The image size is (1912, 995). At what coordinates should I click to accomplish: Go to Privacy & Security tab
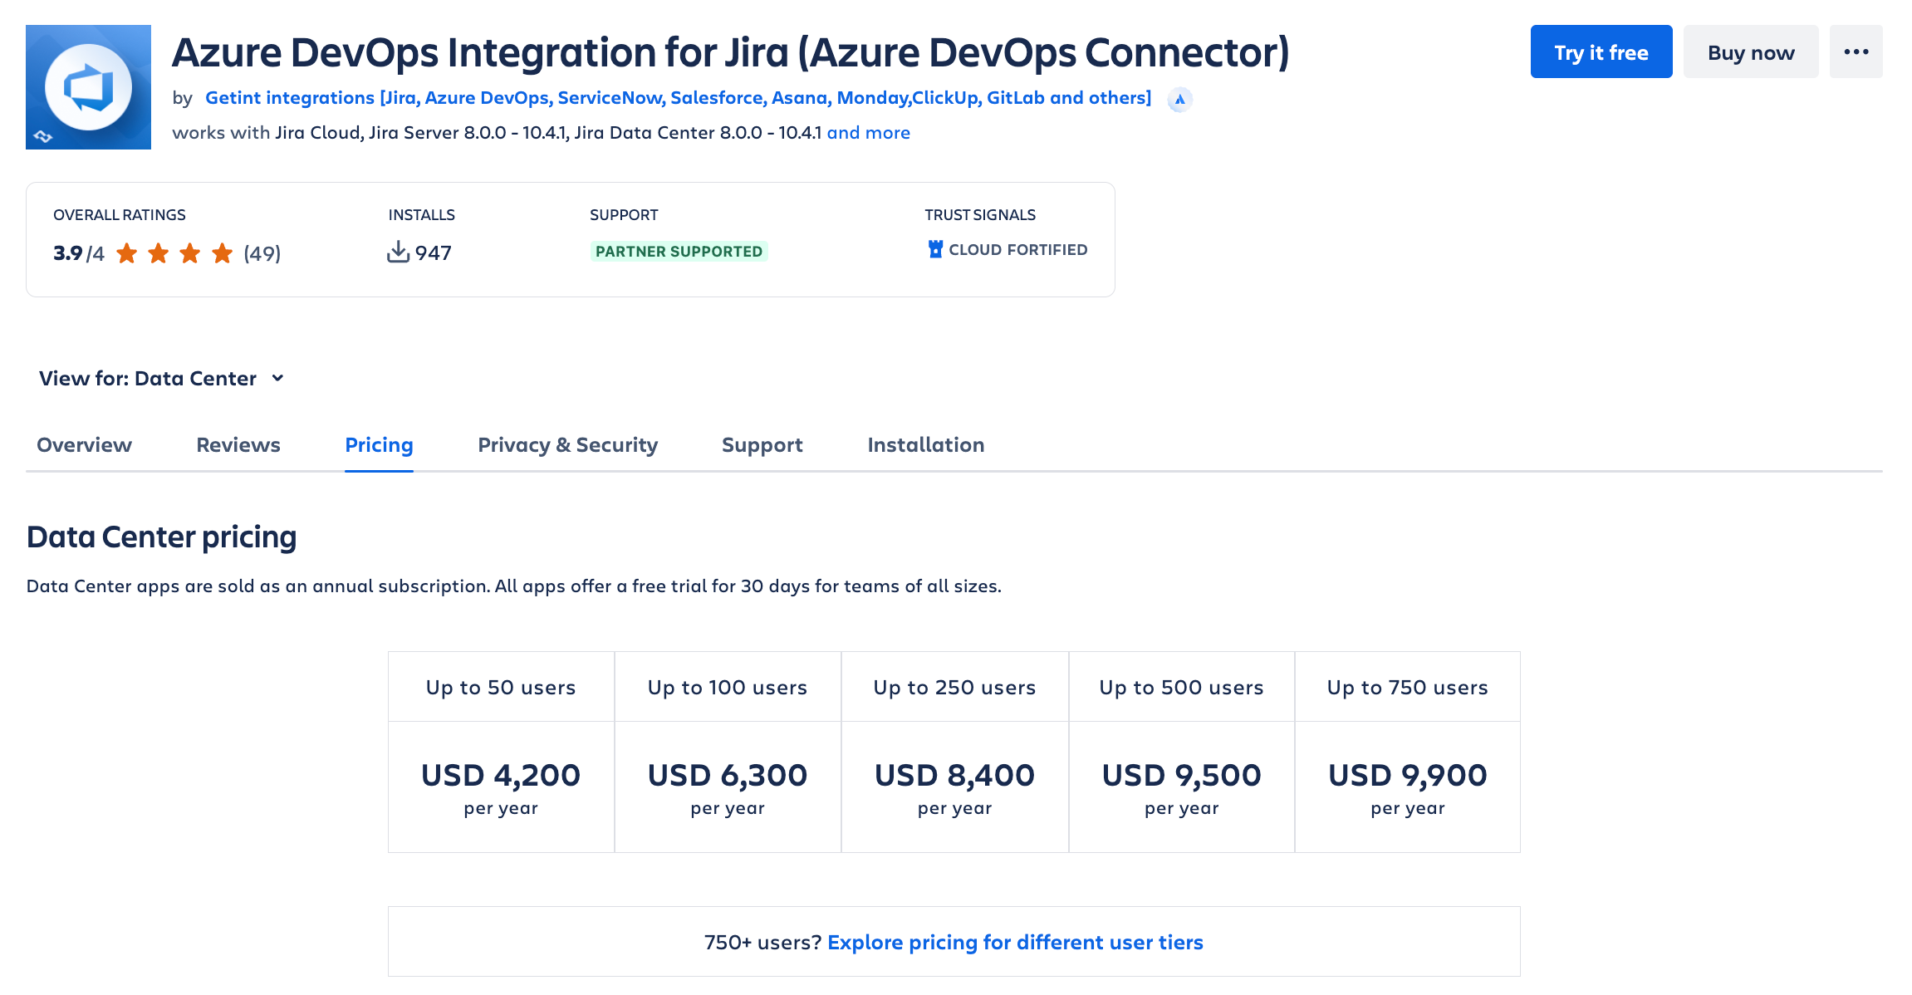click(568, 445)
